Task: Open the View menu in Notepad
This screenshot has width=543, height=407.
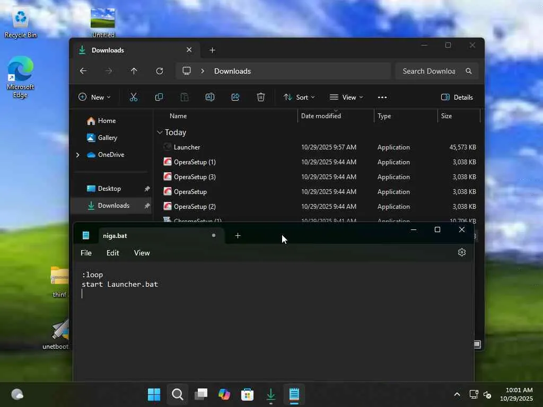Action: tap(142, 253)
